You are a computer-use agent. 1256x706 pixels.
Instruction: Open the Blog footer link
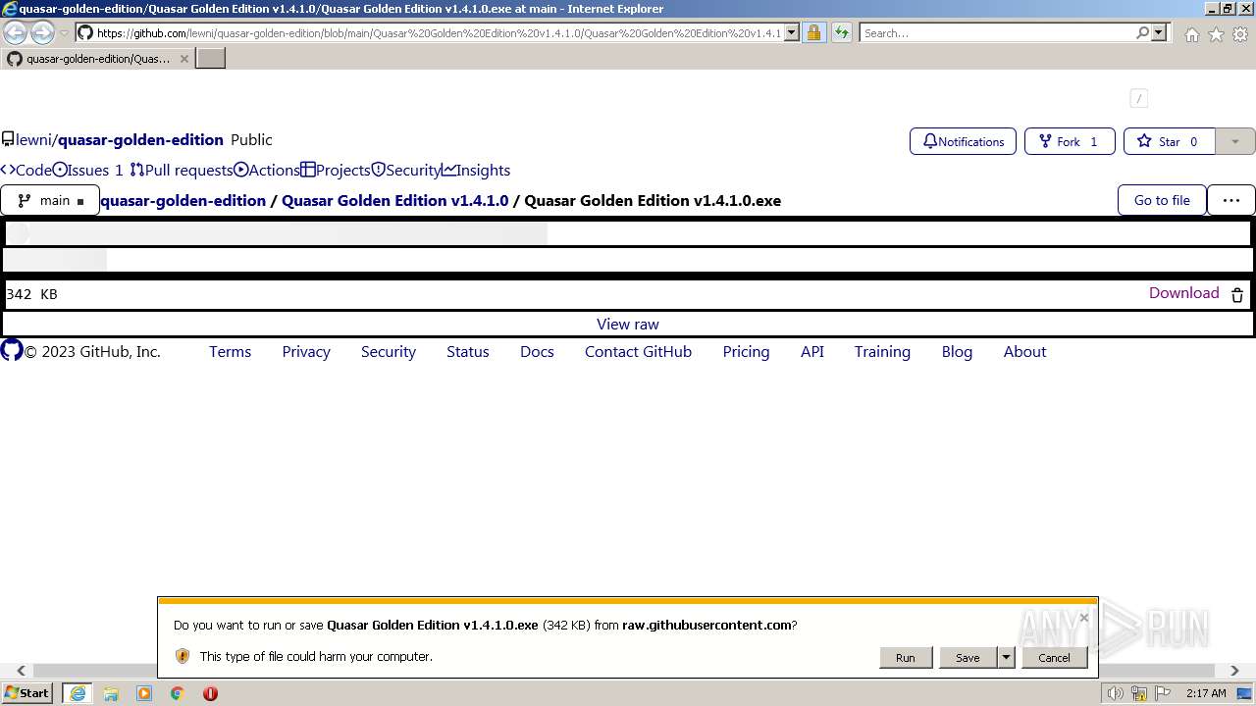(957, 351)
